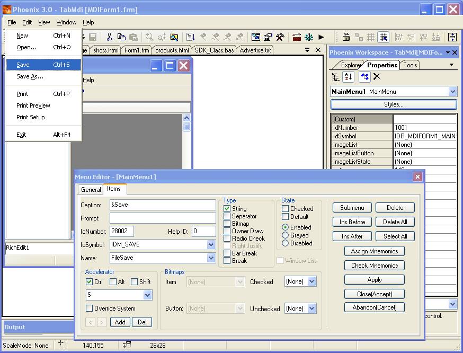
Task: Toggle the String type checkbox
Action: [x=227, y=208]
